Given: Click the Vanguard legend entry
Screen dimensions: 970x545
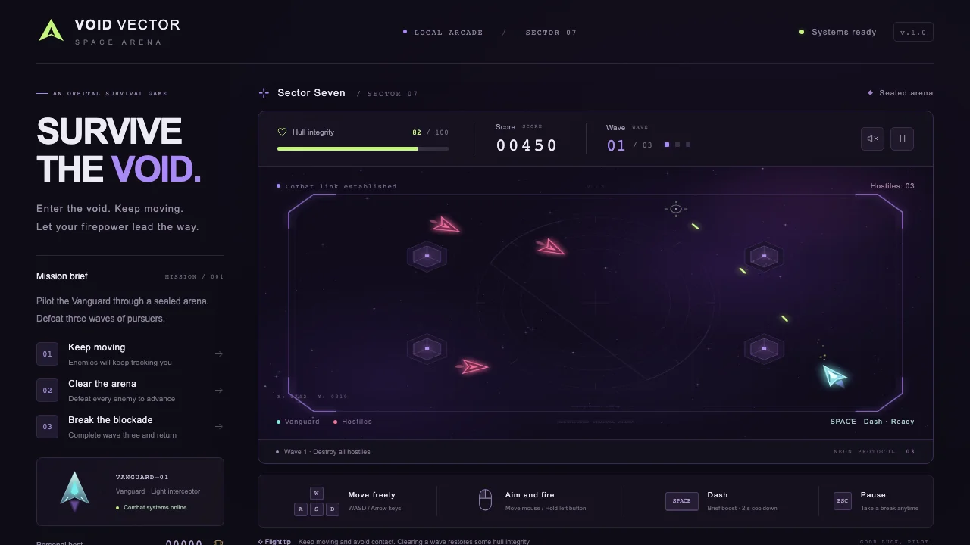Looking at the screenshot, I should (299, 422).
